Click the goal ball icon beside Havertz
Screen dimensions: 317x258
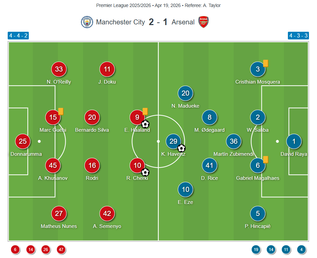[x=181, y=148]
